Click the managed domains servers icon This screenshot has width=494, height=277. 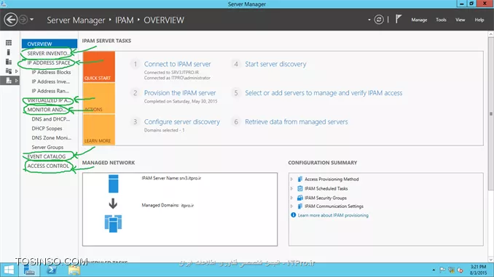point(113,223)
